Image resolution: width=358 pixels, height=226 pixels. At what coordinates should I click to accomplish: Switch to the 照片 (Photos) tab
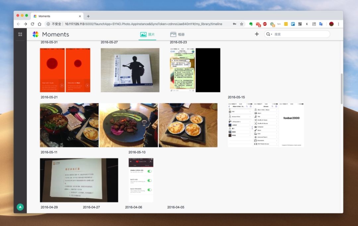click(147, 35)
